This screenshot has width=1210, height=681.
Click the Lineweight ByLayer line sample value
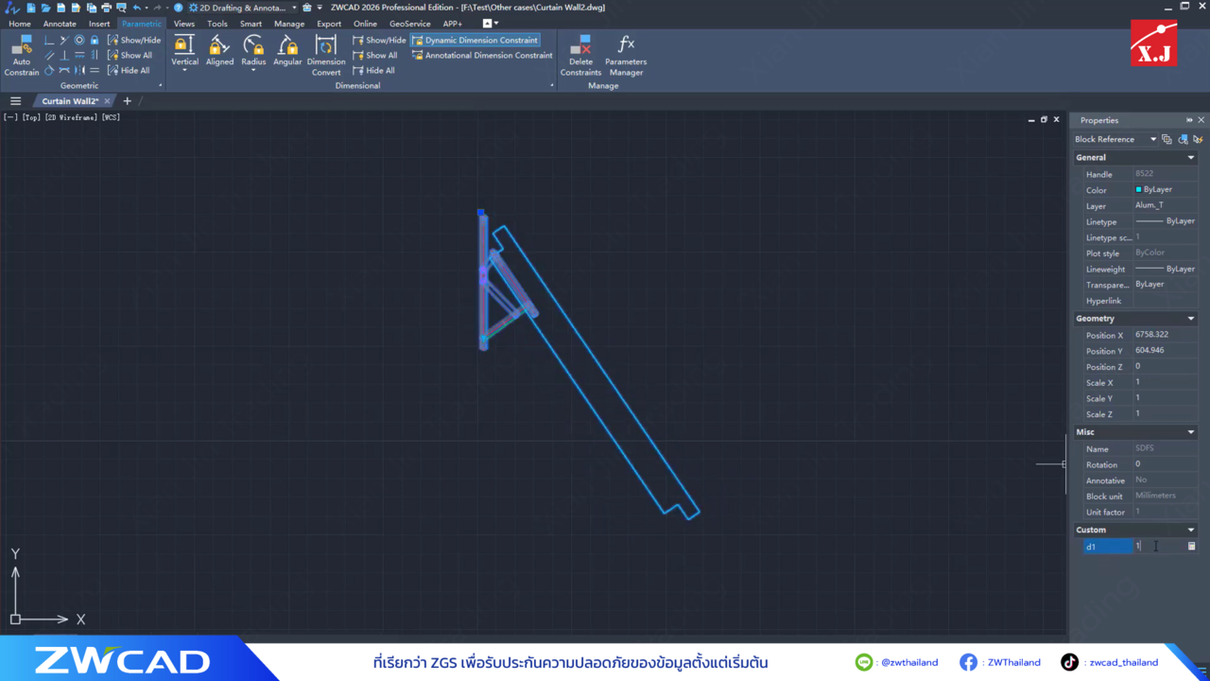pyautogui.click(x=1165, y=269)
